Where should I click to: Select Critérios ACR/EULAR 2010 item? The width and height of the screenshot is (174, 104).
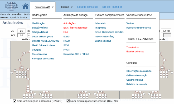(x=46, y=41)
